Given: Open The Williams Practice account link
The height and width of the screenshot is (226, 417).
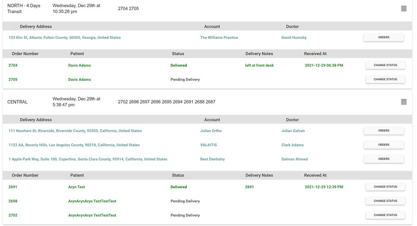Looking at the screenshot, I should pos(219,38).
